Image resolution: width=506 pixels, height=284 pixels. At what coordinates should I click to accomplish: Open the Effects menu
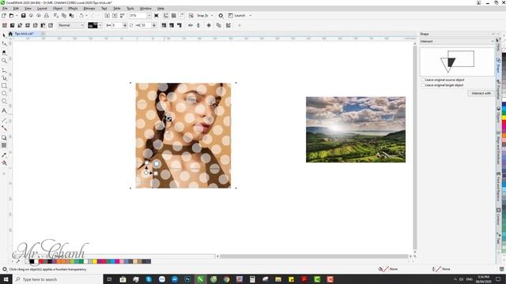click(x=73, y=9)
